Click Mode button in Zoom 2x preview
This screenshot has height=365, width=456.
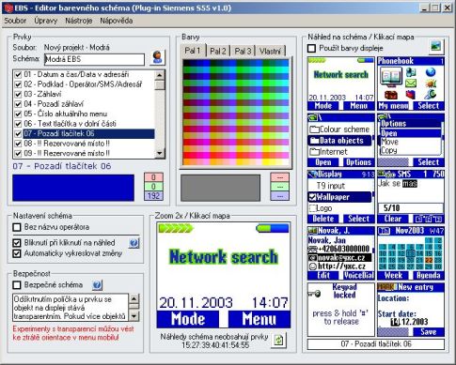point(188,319)
